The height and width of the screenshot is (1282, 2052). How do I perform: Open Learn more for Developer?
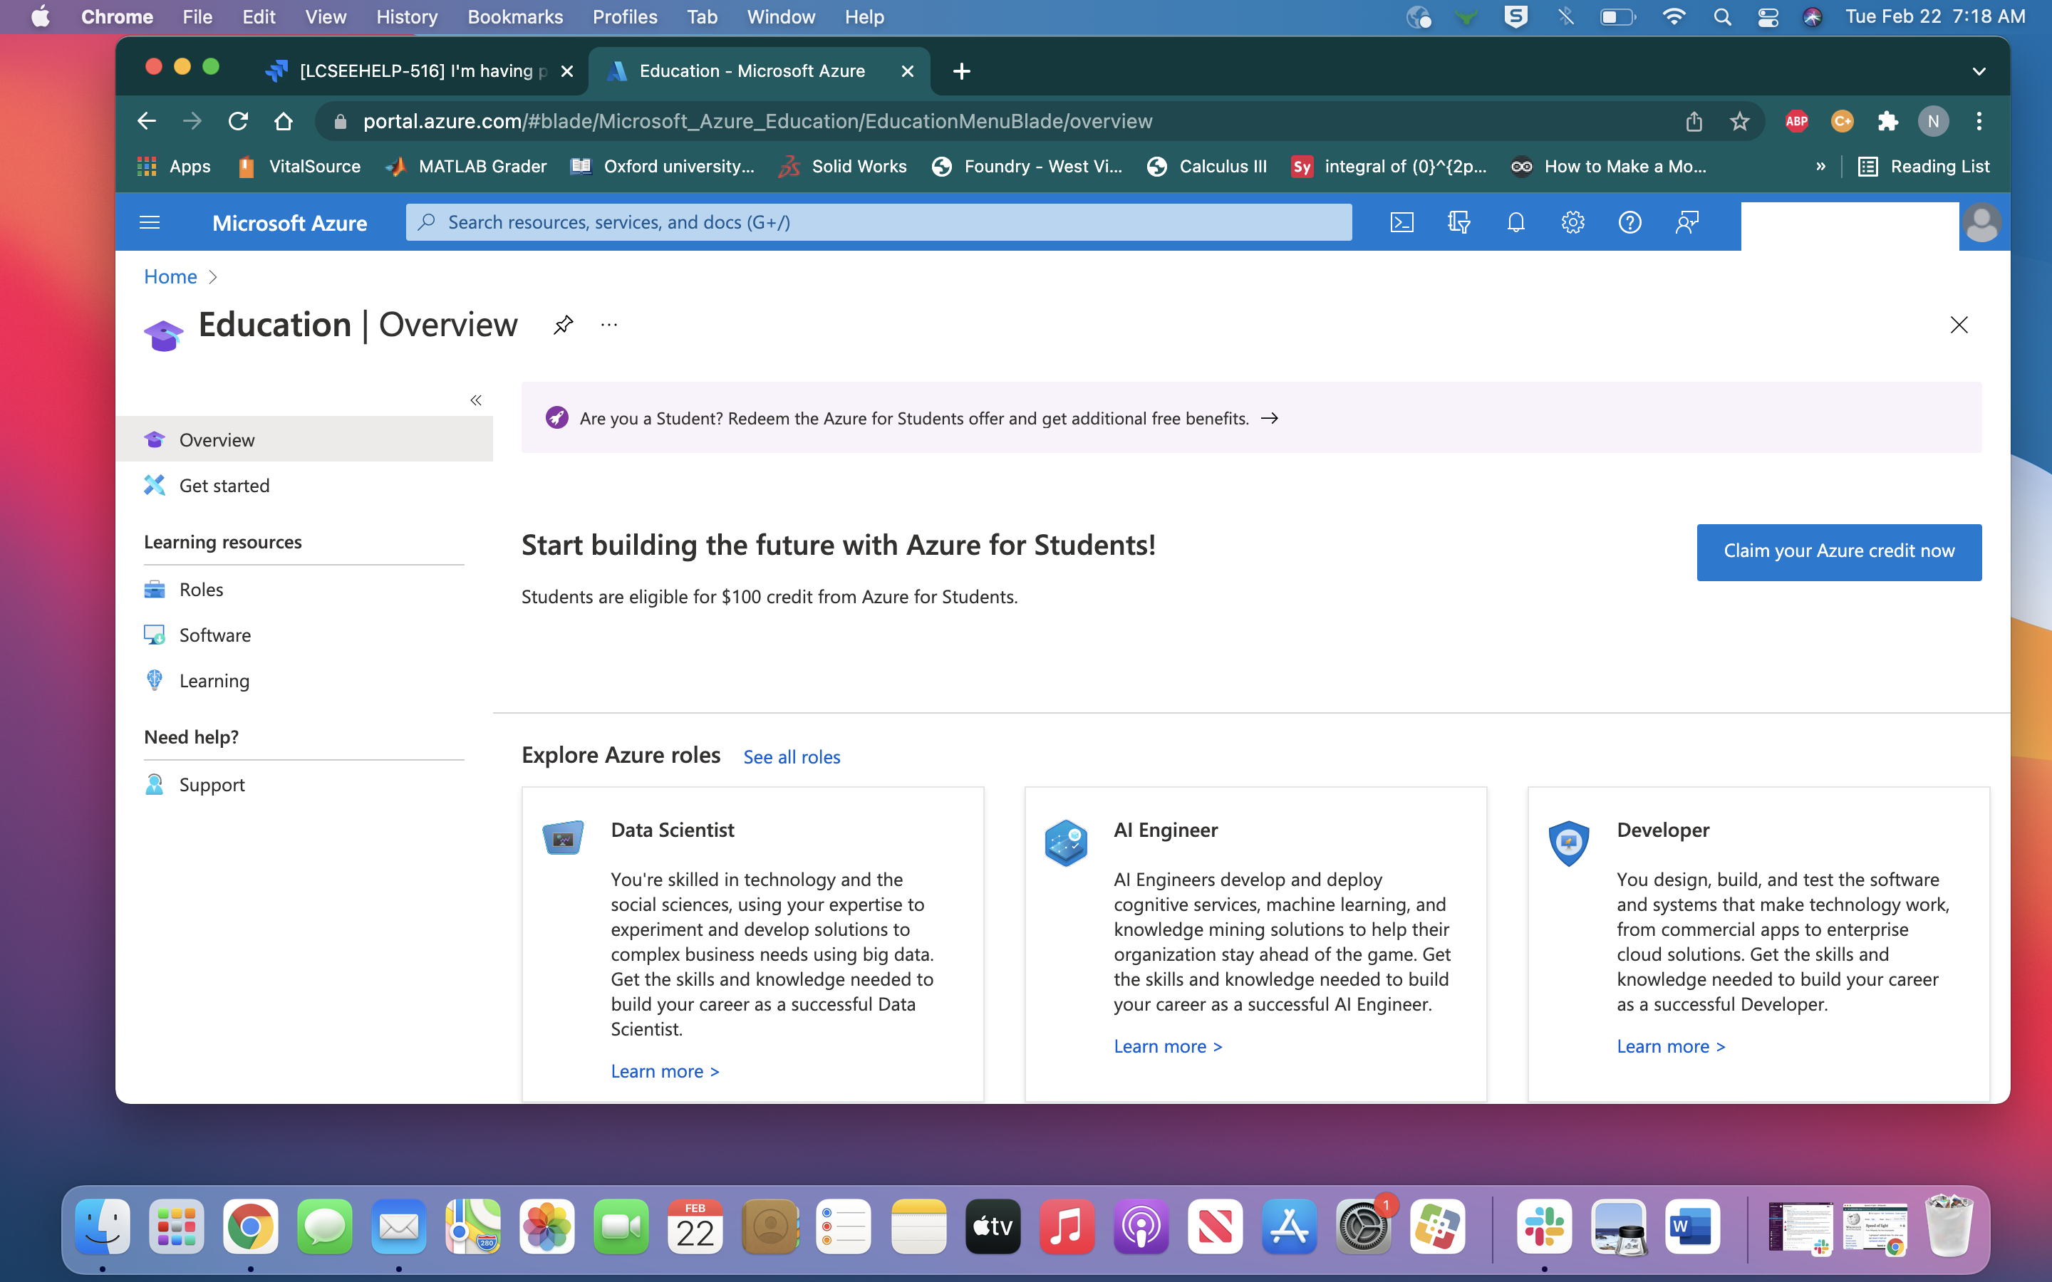tap(1670, 1046)
